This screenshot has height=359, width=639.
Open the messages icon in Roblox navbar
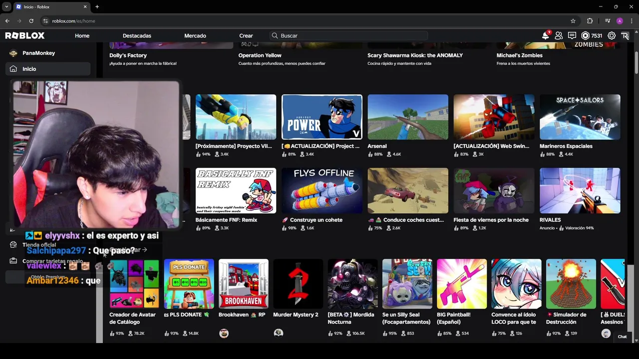(572, 35)
